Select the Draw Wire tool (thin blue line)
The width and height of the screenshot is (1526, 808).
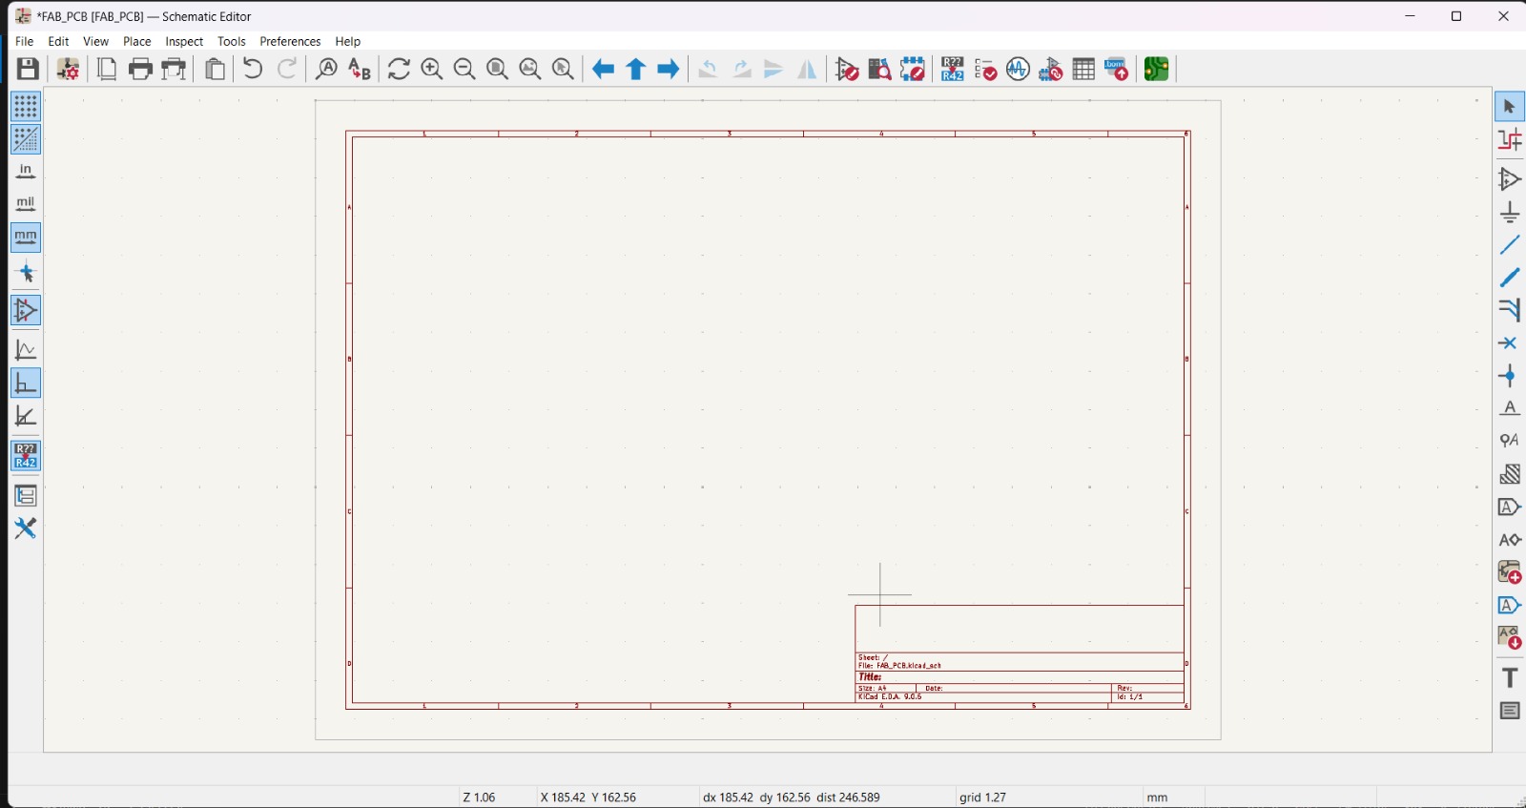pyautogui.click(x=1510, y=245)
